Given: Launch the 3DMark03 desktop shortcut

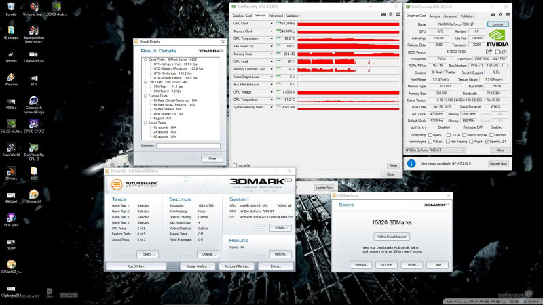Looking at the screenshot, I should (x=33, y=197).
